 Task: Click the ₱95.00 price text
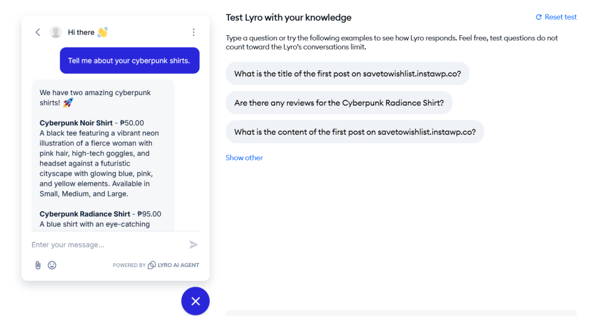tap(149, 214)
